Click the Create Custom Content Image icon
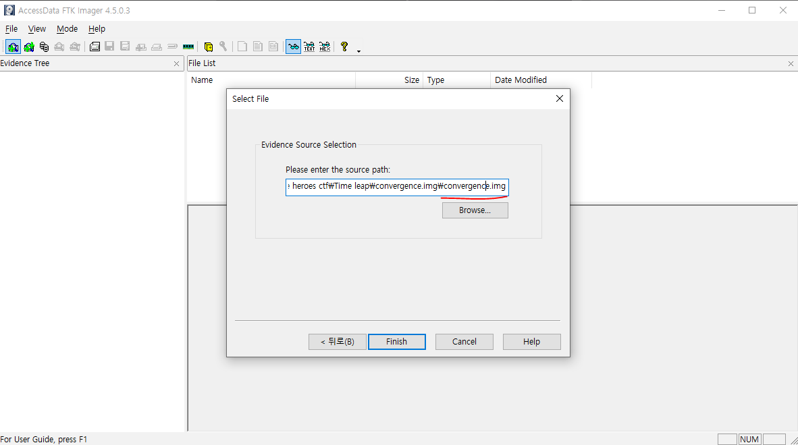 tap(157, 47)
